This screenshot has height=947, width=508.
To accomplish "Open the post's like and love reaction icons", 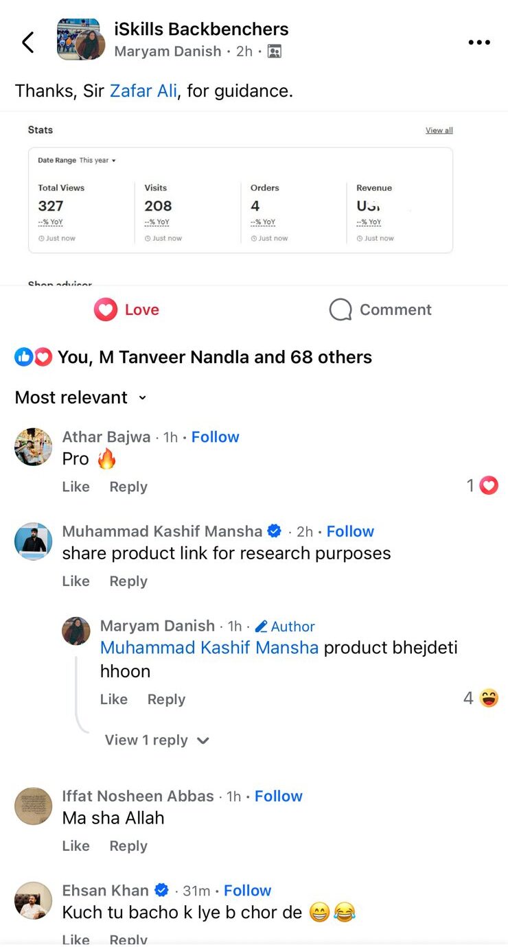I will 33,357.
